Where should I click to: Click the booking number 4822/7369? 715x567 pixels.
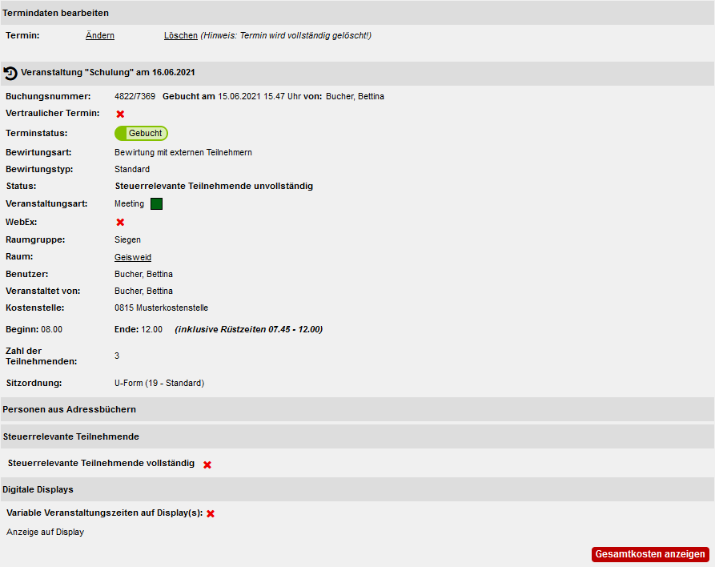point(135,96)
